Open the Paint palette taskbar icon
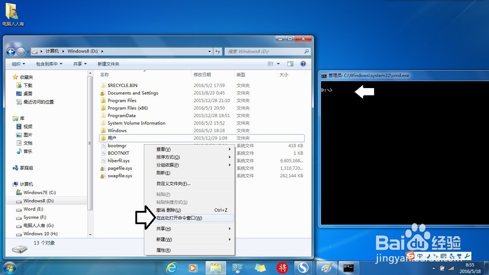Screen dimensions: 489x275 click(327, 268)
